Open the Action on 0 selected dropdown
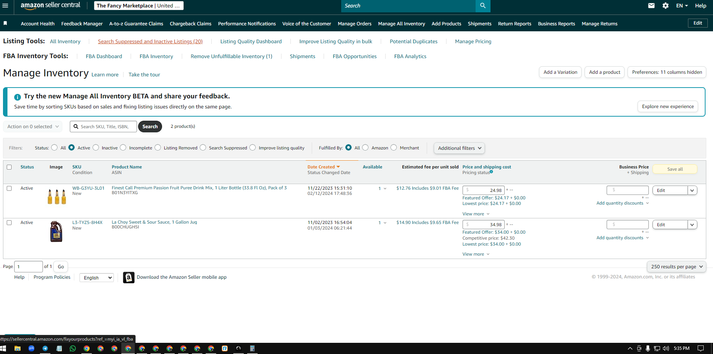This screenshot has width=713, height=354. pos(33,126)
